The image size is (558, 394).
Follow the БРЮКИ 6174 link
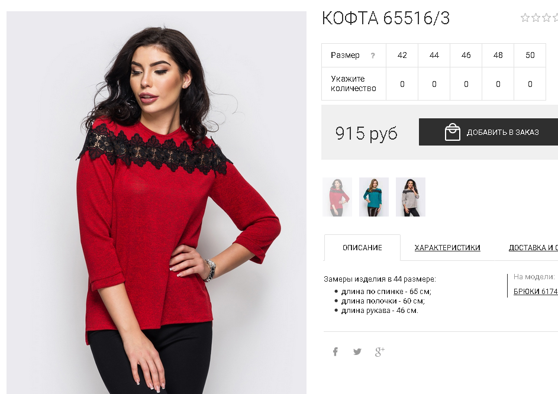pos(536,291)
